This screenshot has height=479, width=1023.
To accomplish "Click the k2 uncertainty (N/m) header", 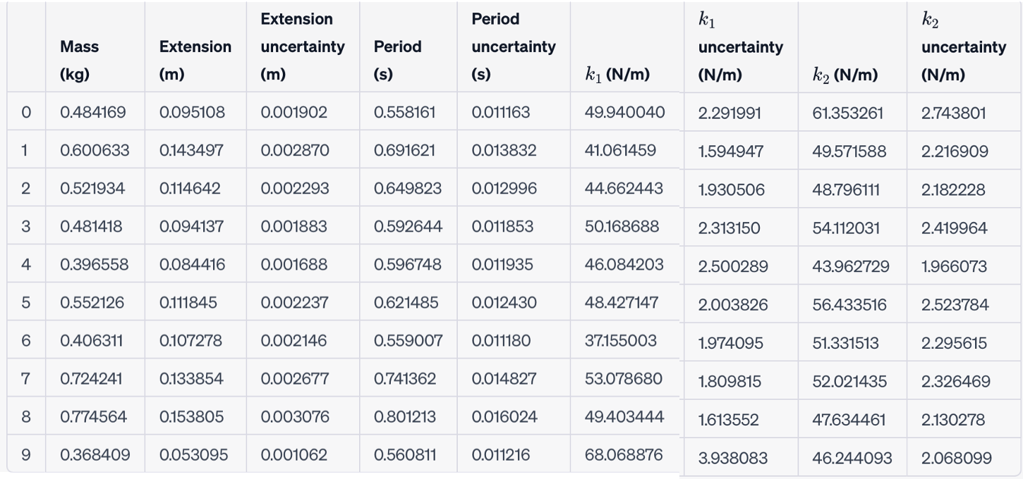I will 964,47.
